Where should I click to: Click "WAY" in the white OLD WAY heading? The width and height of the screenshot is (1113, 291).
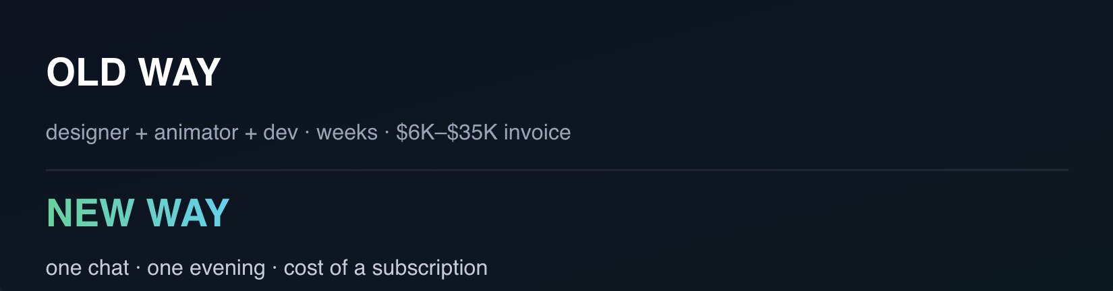pyautogui.click(x=179, y=72)
